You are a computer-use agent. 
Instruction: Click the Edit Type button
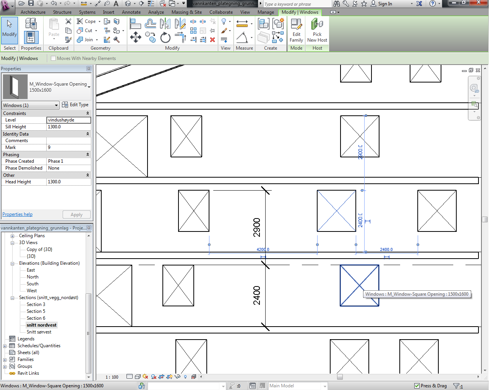tap(75, 105)
